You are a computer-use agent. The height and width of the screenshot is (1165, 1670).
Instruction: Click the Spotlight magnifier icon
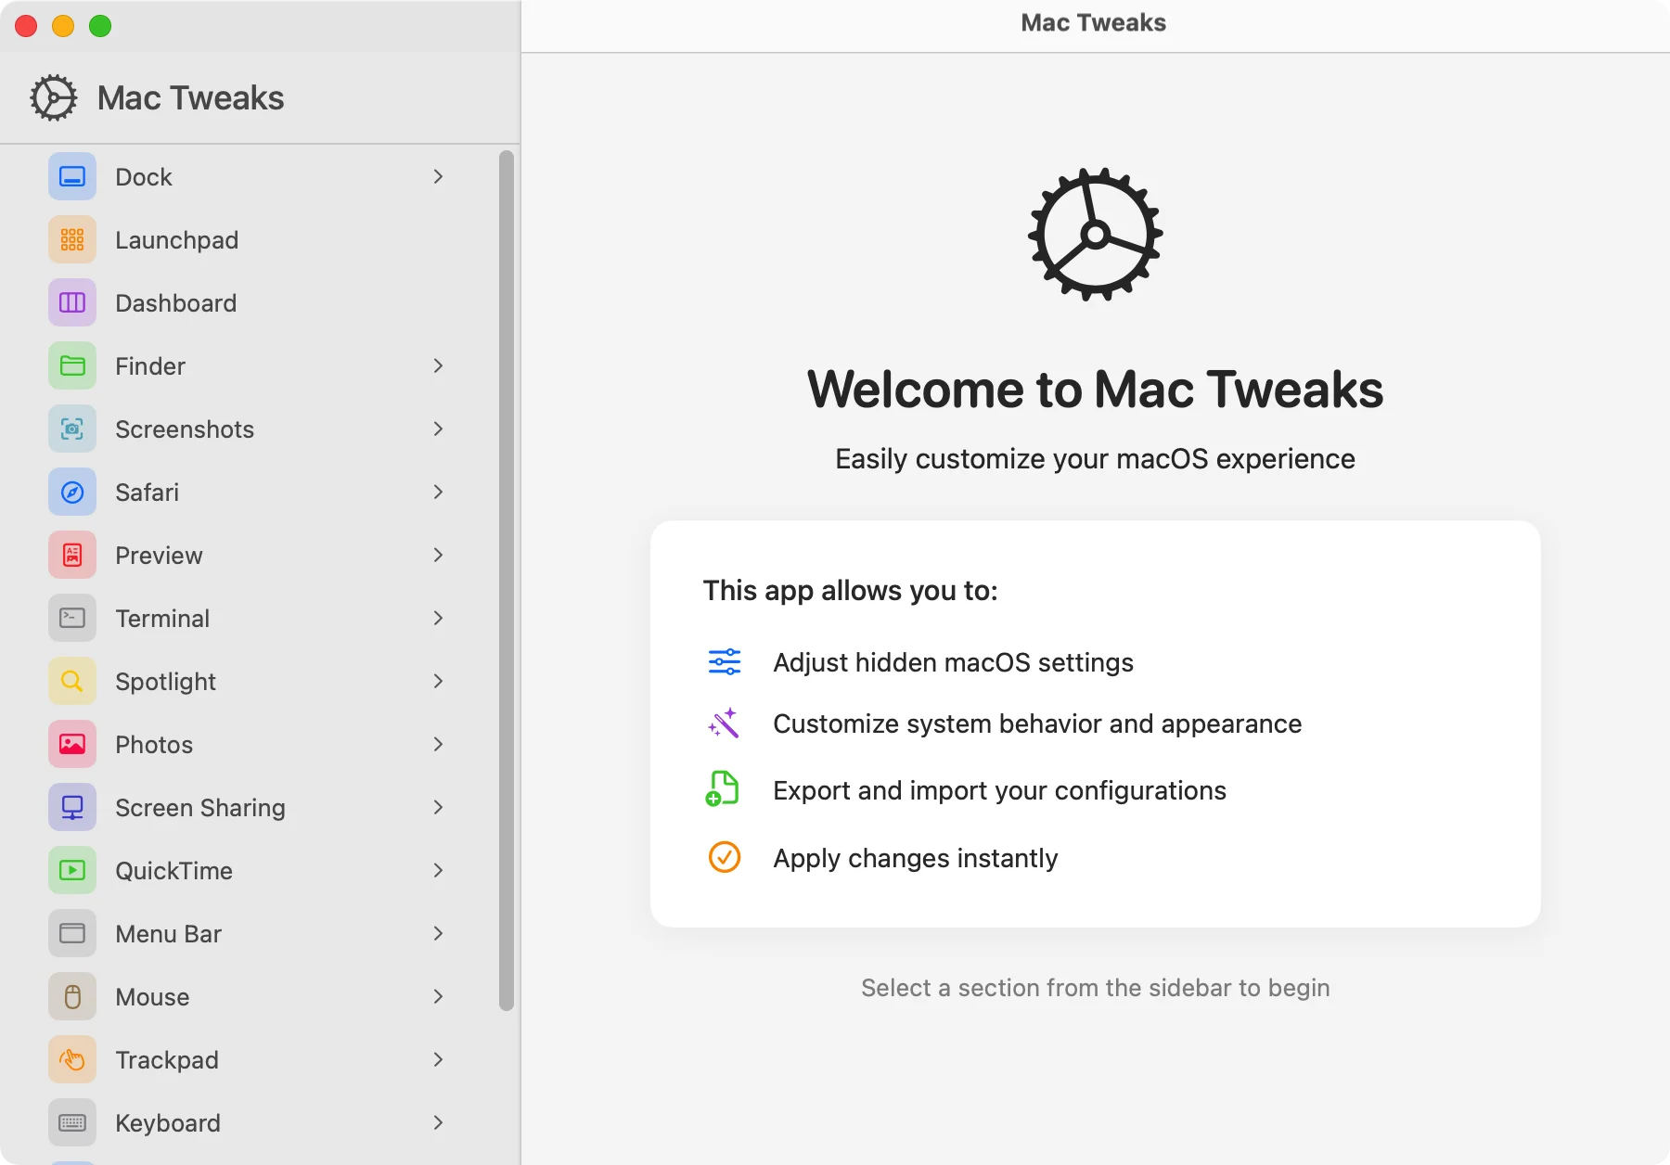pos(72,681)
